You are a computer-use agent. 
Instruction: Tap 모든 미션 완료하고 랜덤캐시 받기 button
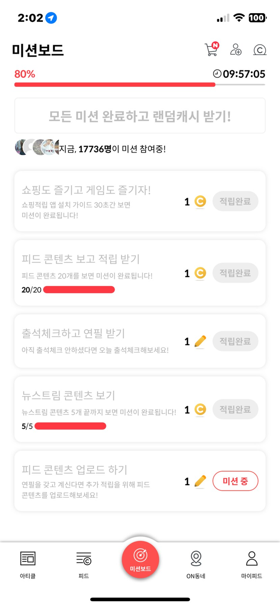pyautogui.click(x=140, y=116)
